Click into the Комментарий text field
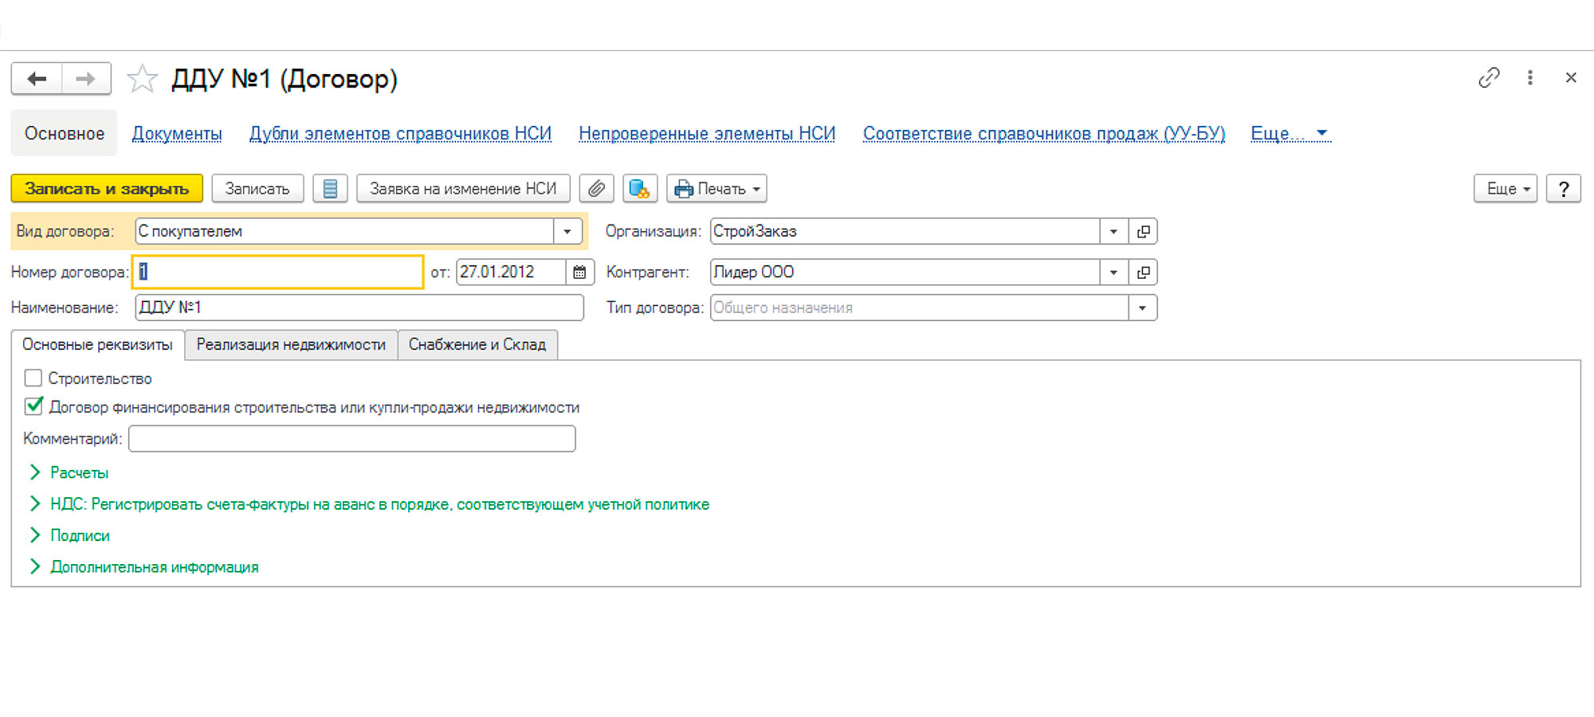 pyautogui.click(x=351, y=439)
